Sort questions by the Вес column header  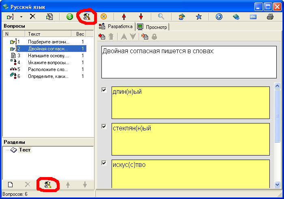(80, 34)
